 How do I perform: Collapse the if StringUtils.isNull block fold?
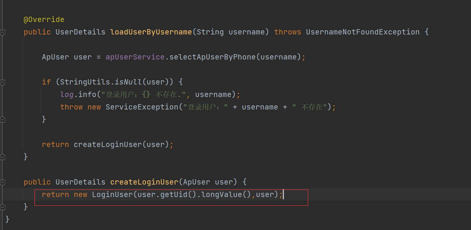tap(3, 82)
